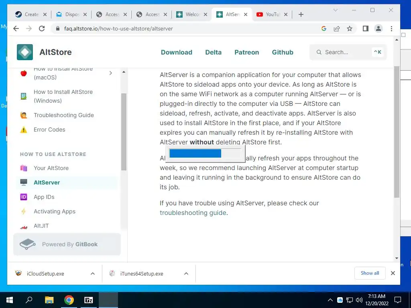Click page scrollbar down arrow
The height and width of the screenshot is (308, 411).
(397, 258)
